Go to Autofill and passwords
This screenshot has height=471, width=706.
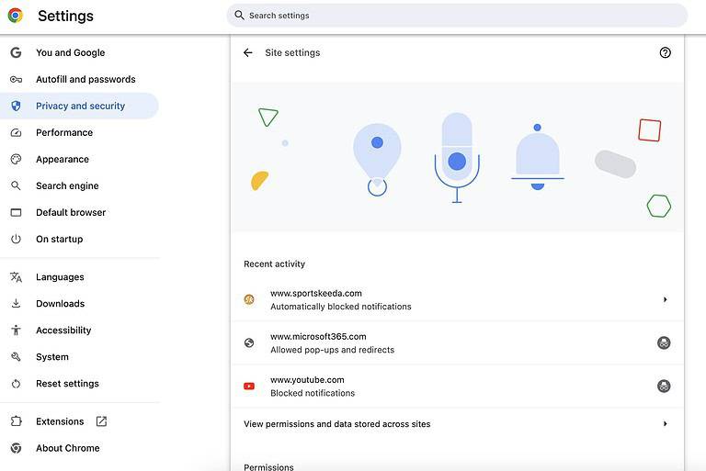pyautogui.click(x=85, y=80)
